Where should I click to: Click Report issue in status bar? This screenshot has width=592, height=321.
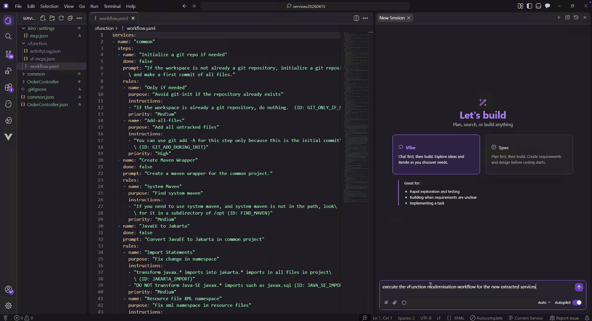point(564,318)
